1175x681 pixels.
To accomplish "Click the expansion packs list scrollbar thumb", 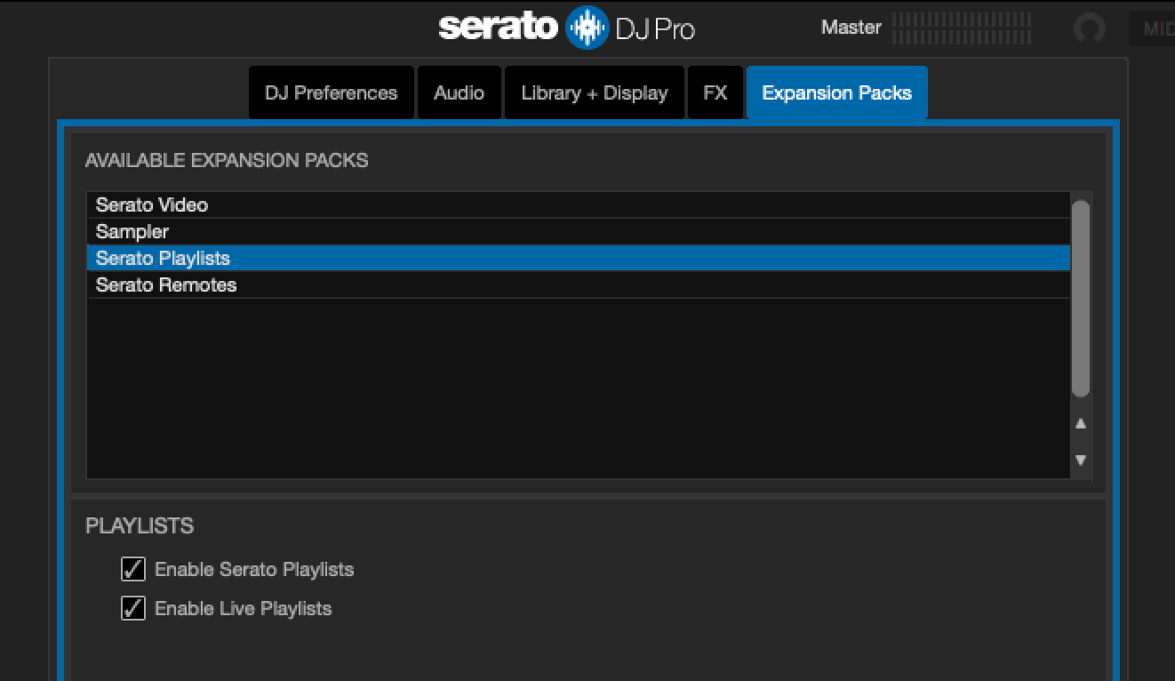I will [x=1081, y=299].
